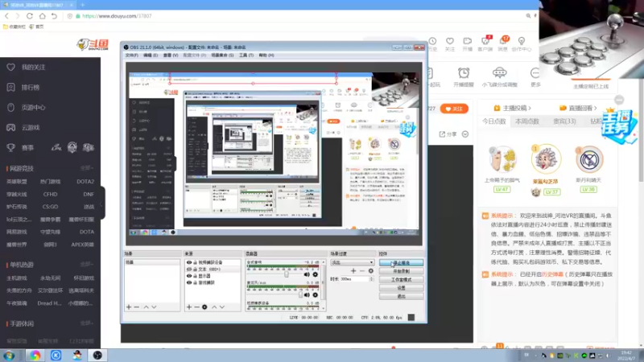Click the Douyu logo
The image size is (644, 362).
tap(93, 44)
